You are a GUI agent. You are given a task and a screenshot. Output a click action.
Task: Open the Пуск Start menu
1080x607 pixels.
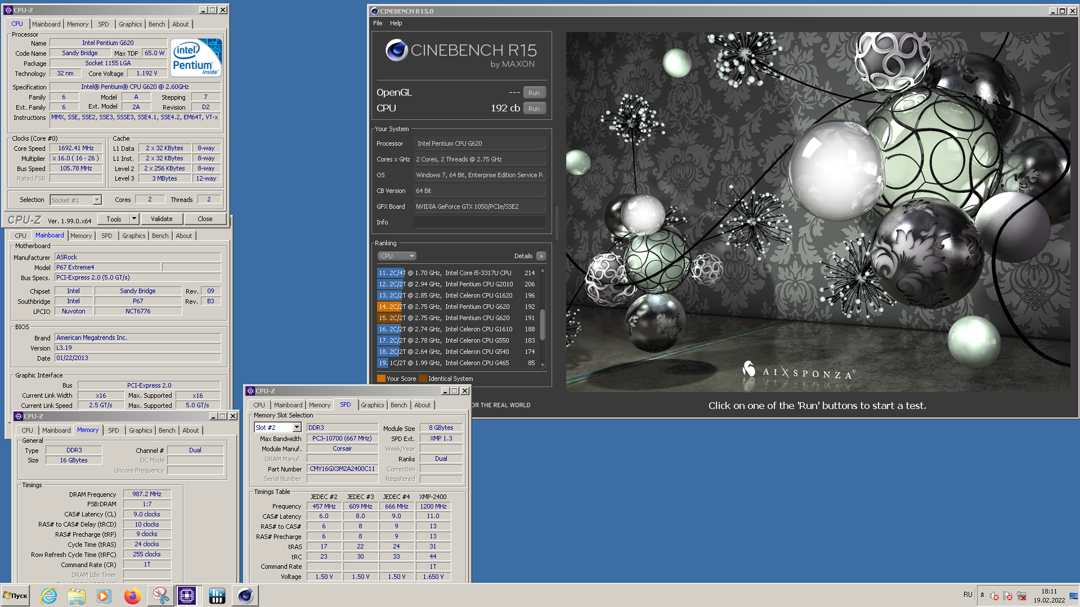pos(16,595)
